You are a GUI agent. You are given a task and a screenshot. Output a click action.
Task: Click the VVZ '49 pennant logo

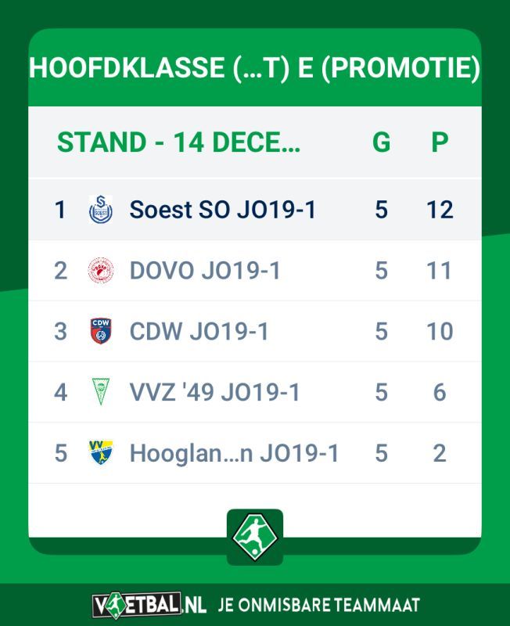101,392
